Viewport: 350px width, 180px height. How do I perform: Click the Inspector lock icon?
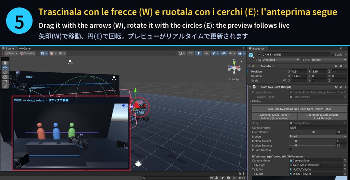pos(341,49)
